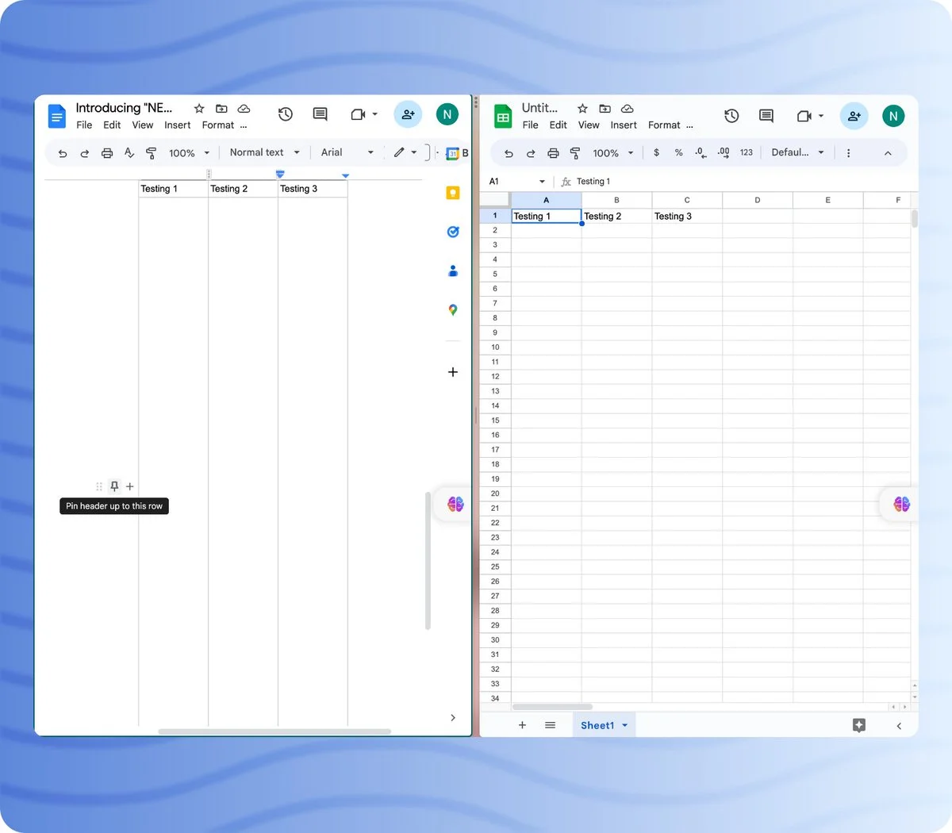Image resolution: width=952 pixels, height=833 pixels.
Task: Star the Sheets document
Action: pos(582,109)
